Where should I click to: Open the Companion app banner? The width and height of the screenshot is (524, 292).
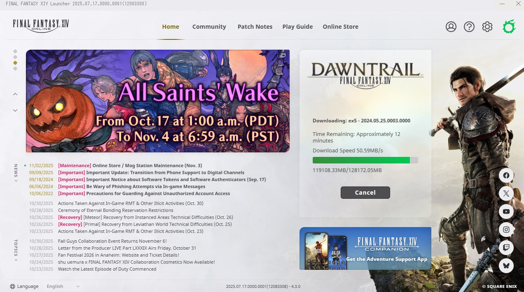(365, 248)
